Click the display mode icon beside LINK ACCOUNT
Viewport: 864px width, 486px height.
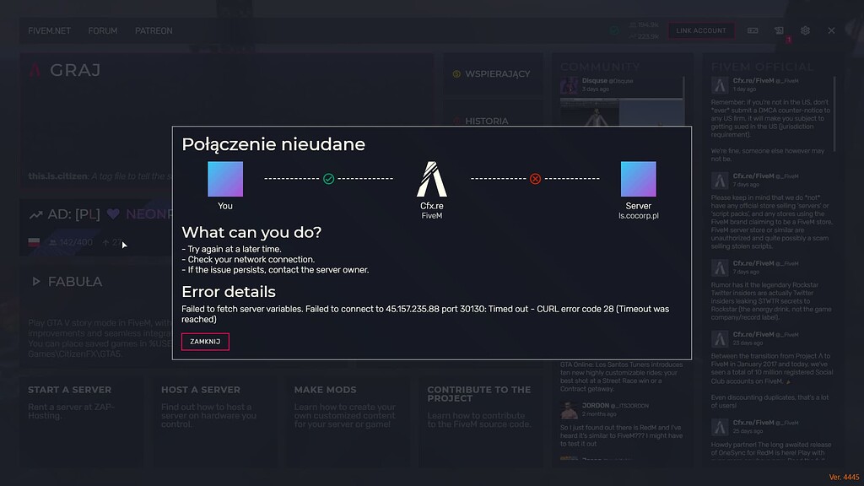click(x=753, y=30)
